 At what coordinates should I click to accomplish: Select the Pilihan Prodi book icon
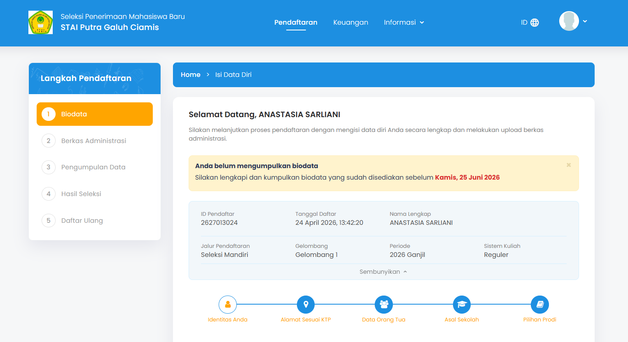(x=539, y=305)
